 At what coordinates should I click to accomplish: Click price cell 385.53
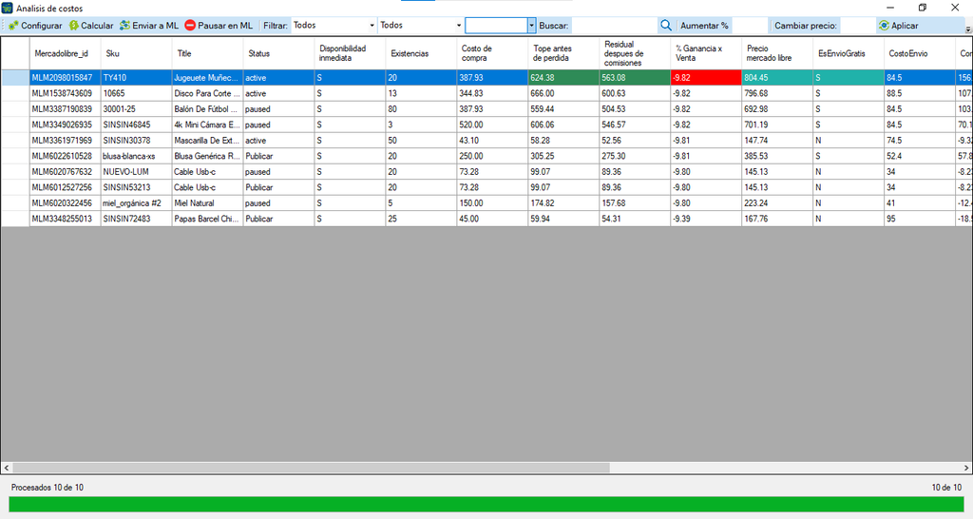pyautogui.click(x=777, y=156)
